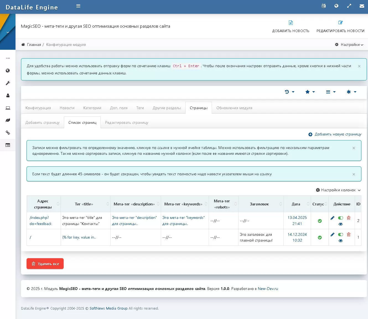Open the site globe icon in header

(336, 6)
